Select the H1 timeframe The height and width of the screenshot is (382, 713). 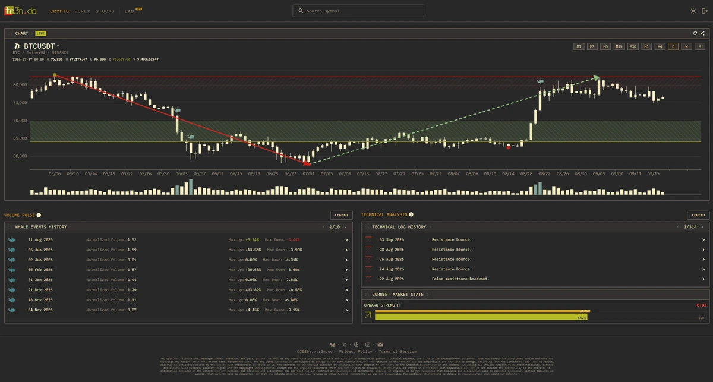point(646,46)
